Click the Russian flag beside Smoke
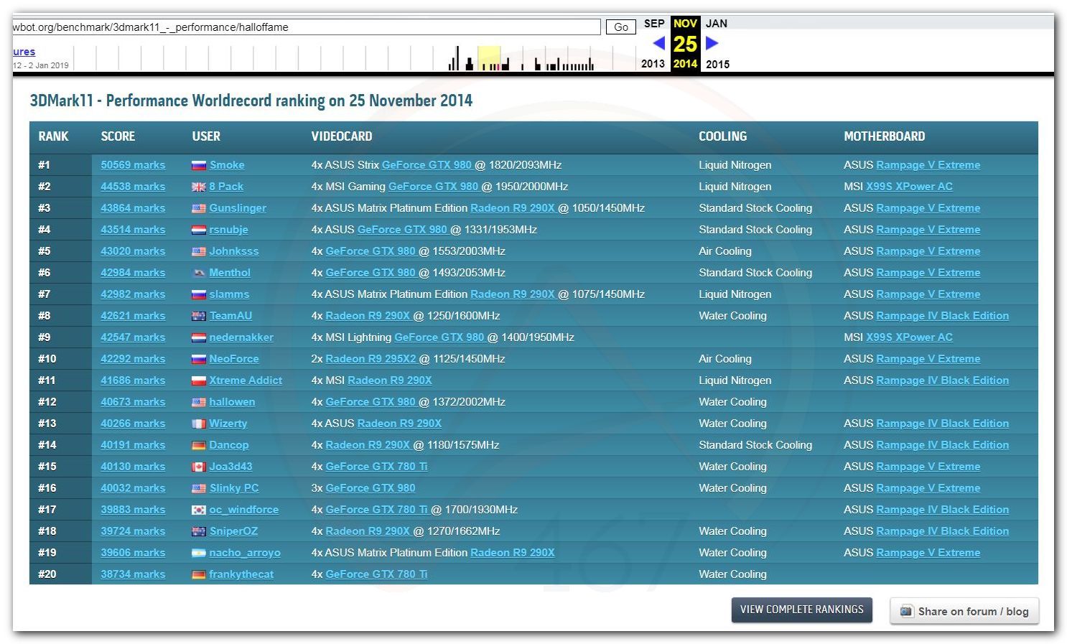Screen dimensions: 1067x644 pyautogui.click(x=199, y=165)
